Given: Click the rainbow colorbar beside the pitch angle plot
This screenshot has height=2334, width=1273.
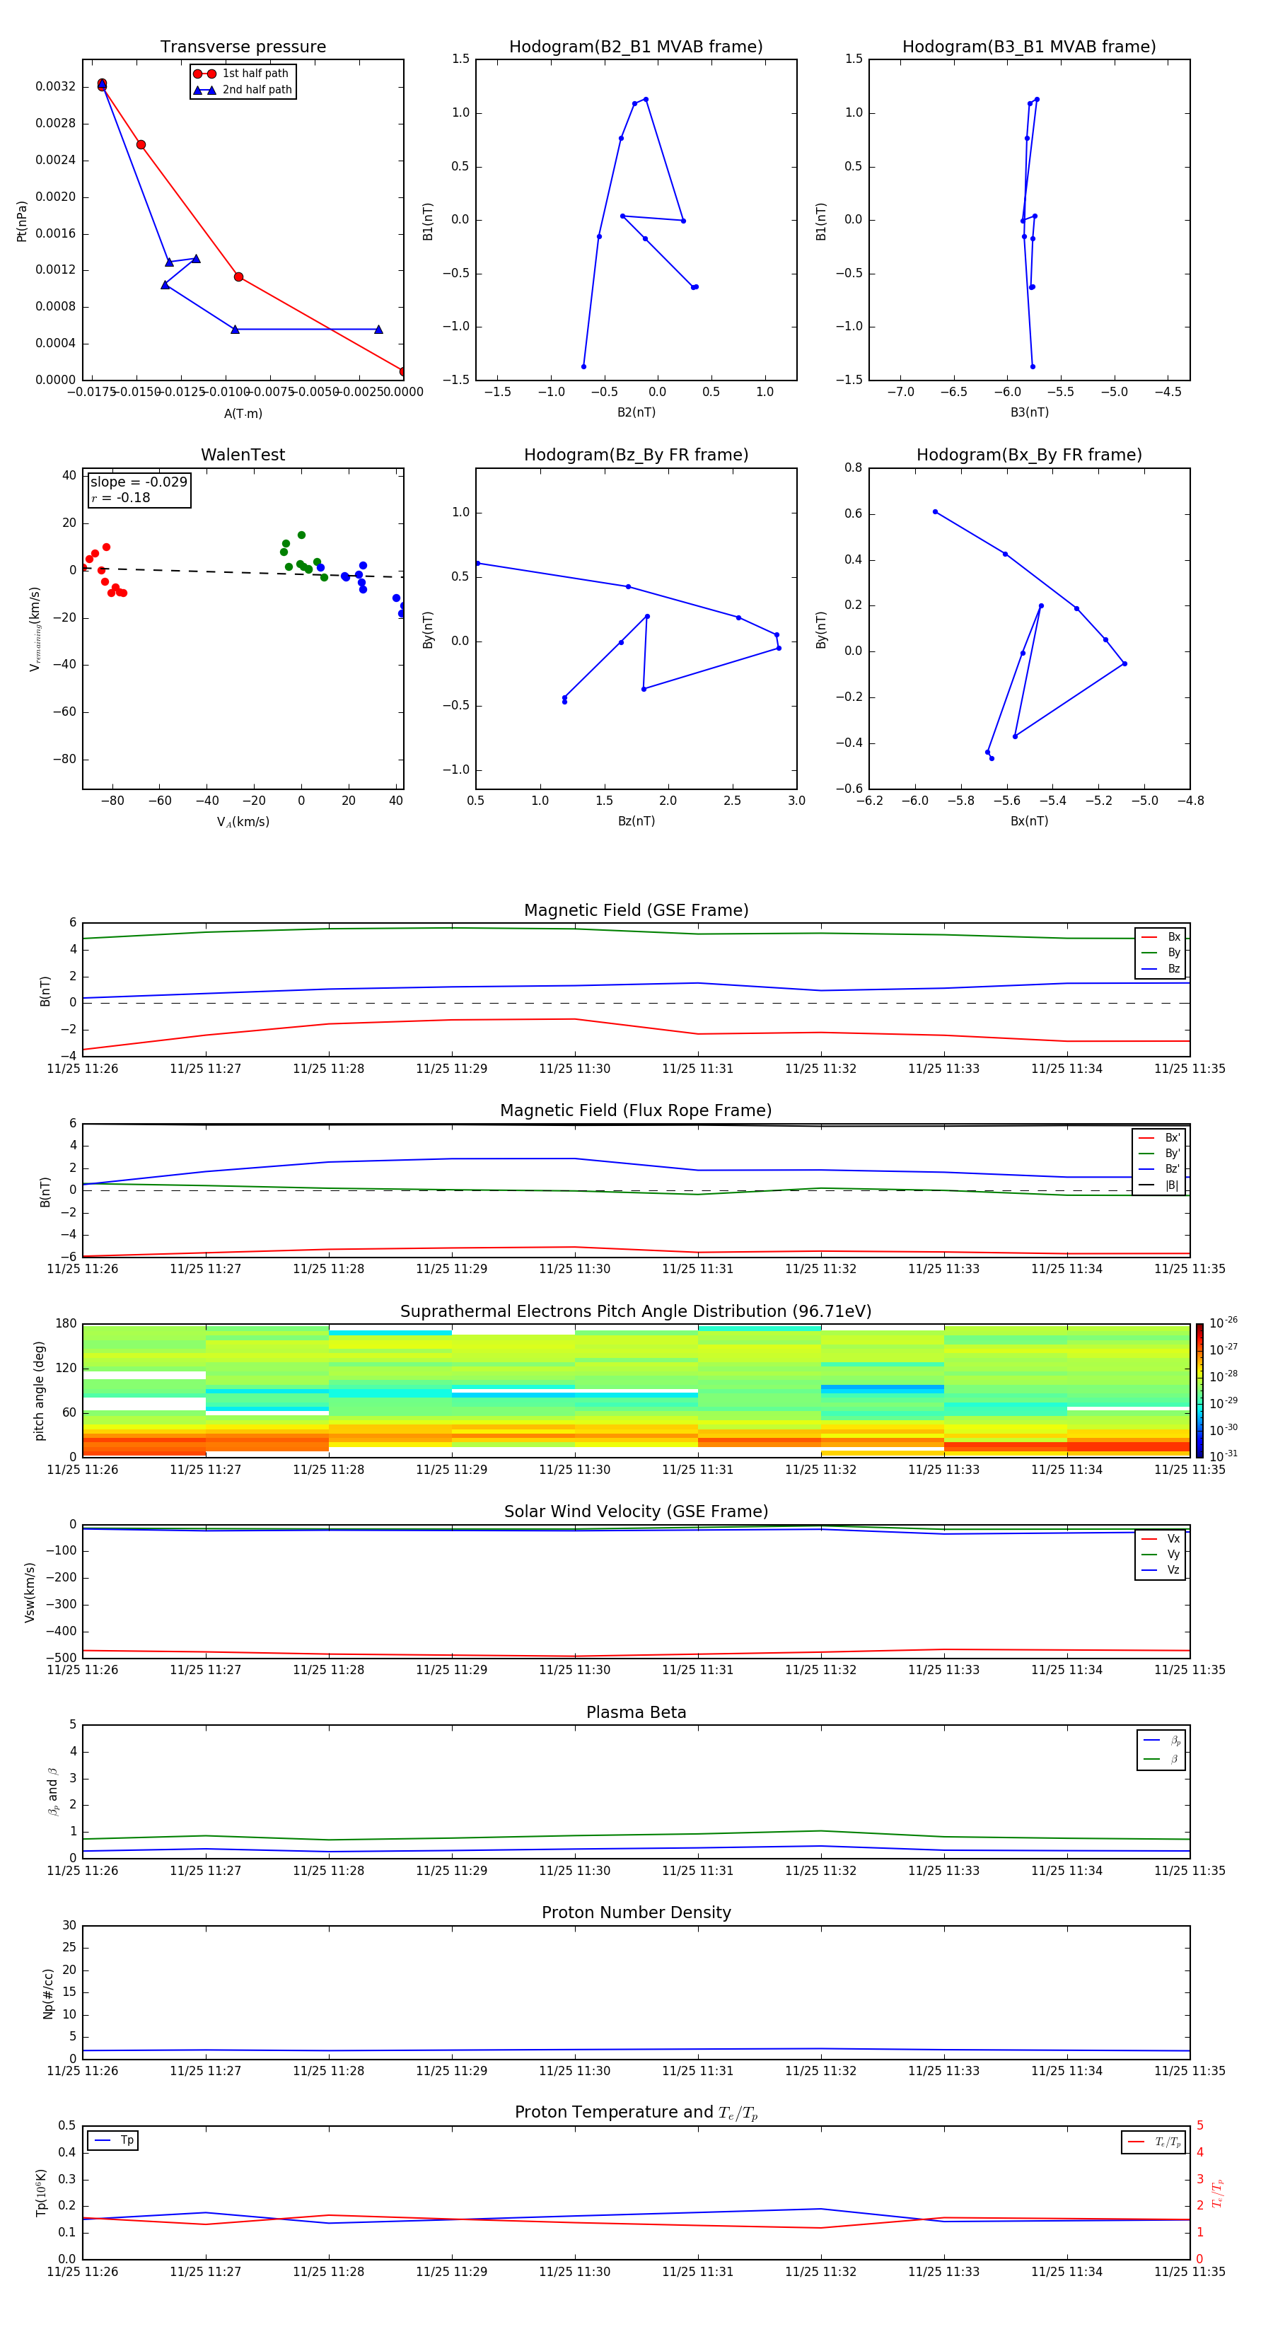Looking at the screenshot, I should point(1199,1390).
